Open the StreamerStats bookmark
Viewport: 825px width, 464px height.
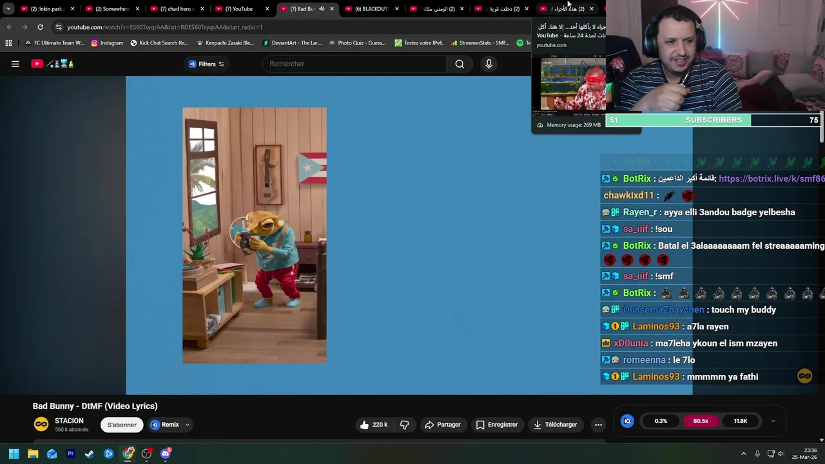tap(480, 43)
